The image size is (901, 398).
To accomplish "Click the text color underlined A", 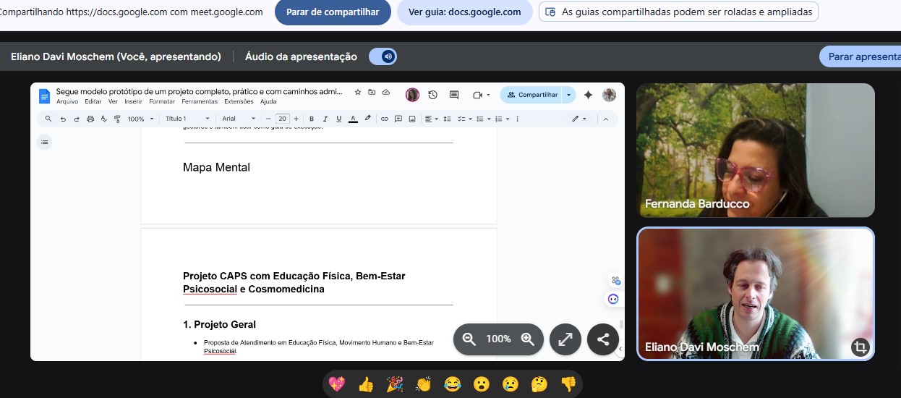I will [x=353, y=119].
